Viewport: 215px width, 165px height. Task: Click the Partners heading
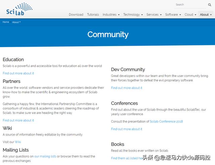pyautogui.click(x=11, y=81)
